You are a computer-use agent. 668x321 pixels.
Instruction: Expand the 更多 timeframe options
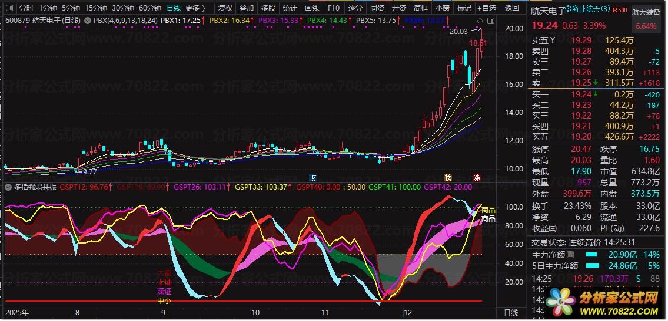[195, 8]
